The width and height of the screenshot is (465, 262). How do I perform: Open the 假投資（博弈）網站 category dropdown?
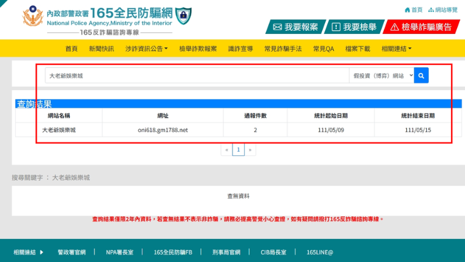click(381, 75)
